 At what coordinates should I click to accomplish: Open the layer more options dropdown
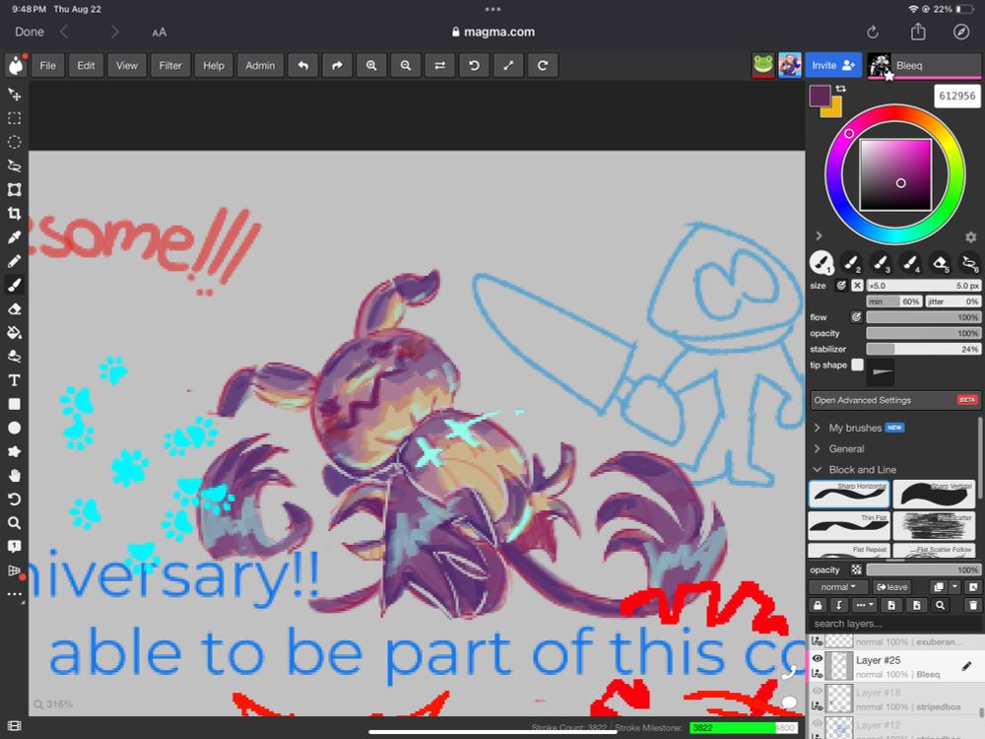865,605
